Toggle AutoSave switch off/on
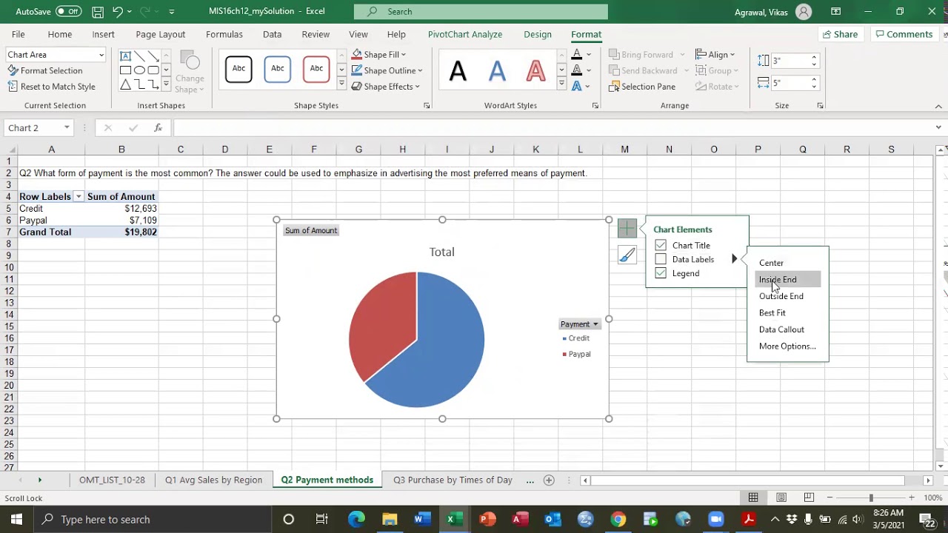Image resolution: width=948 pixels, height=533 pixels. 68,12
